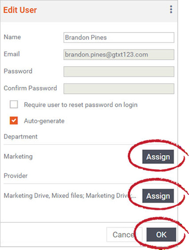Click the Email input field
The image size is (189, 250).
[x=119, y=55]
